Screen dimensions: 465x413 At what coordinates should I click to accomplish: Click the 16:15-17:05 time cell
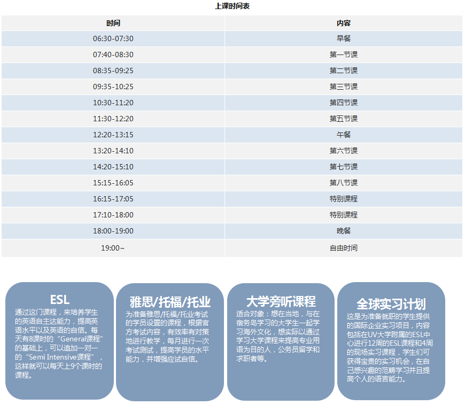113,199
